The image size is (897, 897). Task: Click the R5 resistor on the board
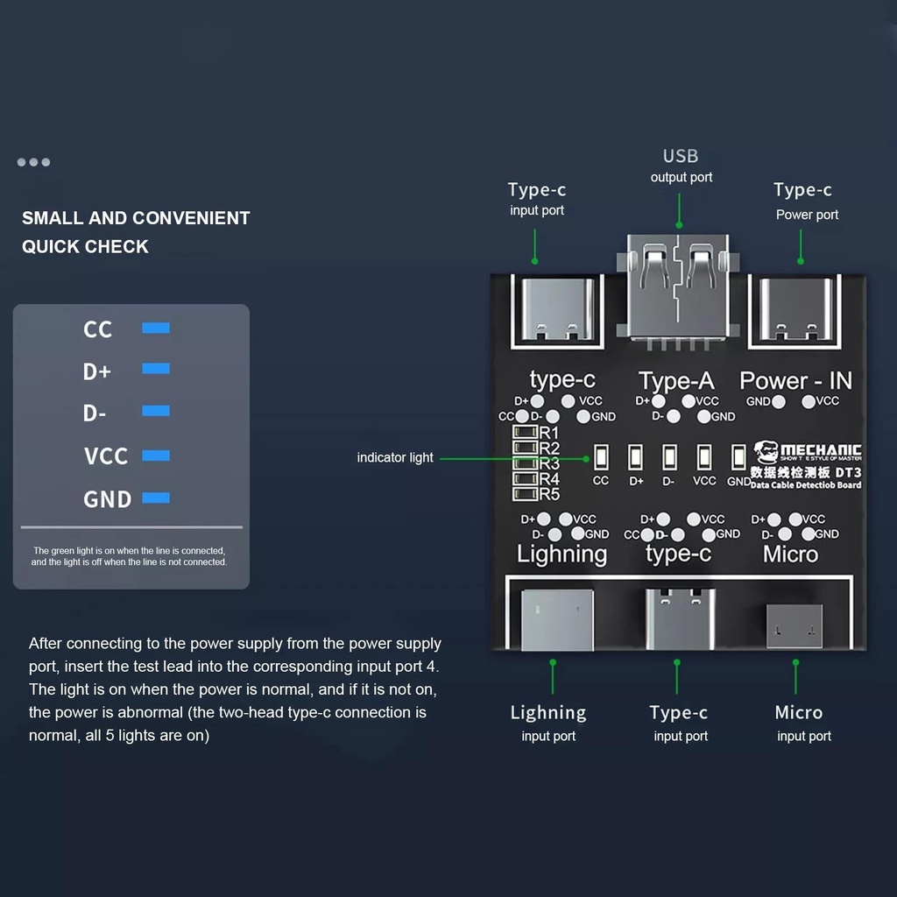(526, 494)
